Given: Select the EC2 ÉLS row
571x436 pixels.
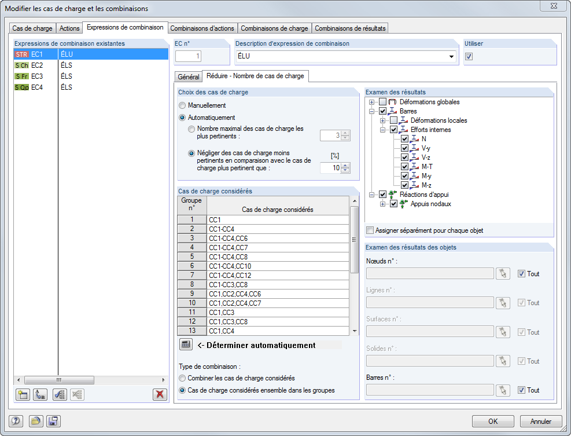Looking at the screenshot, I should (91, 65).
